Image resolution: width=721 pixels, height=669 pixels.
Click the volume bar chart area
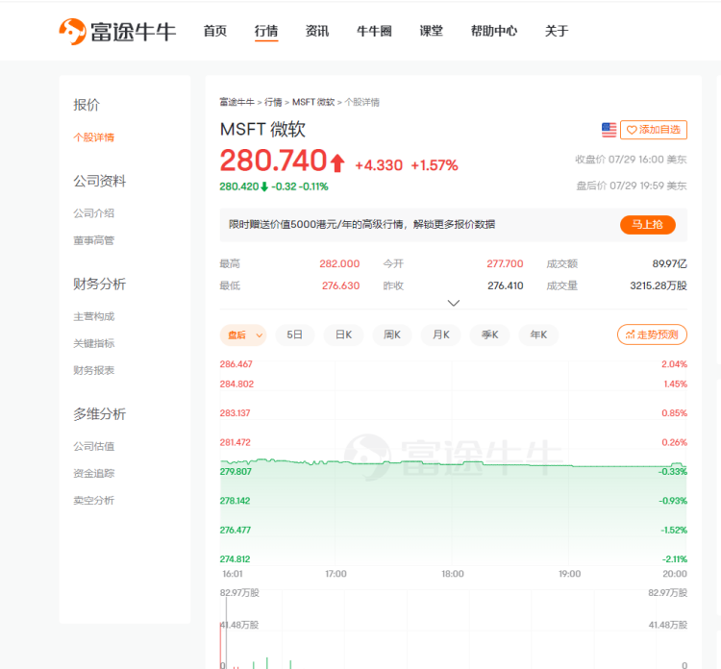point(454,629)
